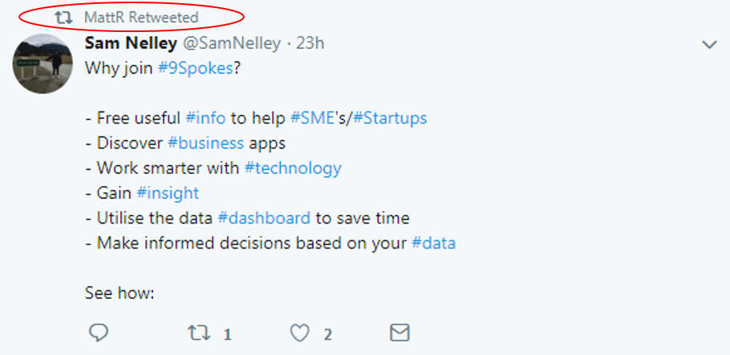Viewport: 730px width, 355px height.
Task: Open the MattR Retweeted link
Action: pos(141,18)
